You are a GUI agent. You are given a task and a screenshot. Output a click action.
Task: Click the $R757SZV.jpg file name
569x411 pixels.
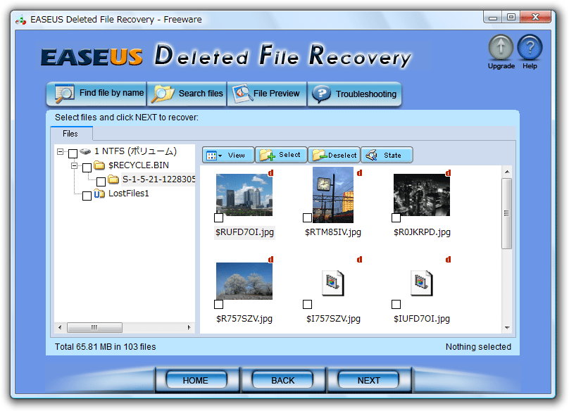point(244,319)
